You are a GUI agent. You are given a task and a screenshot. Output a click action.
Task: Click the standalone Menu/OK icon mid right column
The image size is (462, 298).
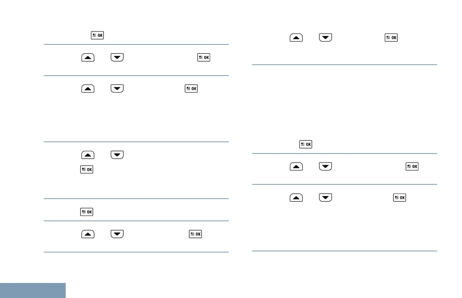(x=305, y=144)
